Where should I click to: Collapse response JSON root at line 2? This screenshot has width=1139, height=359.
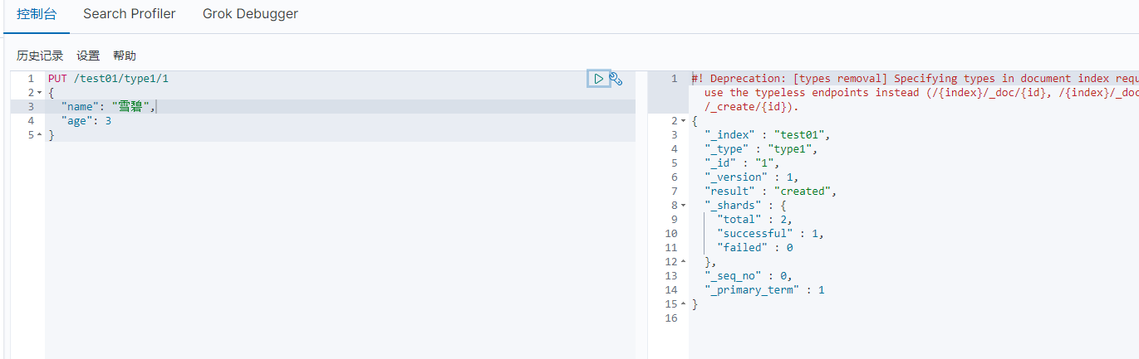point(684,121)
